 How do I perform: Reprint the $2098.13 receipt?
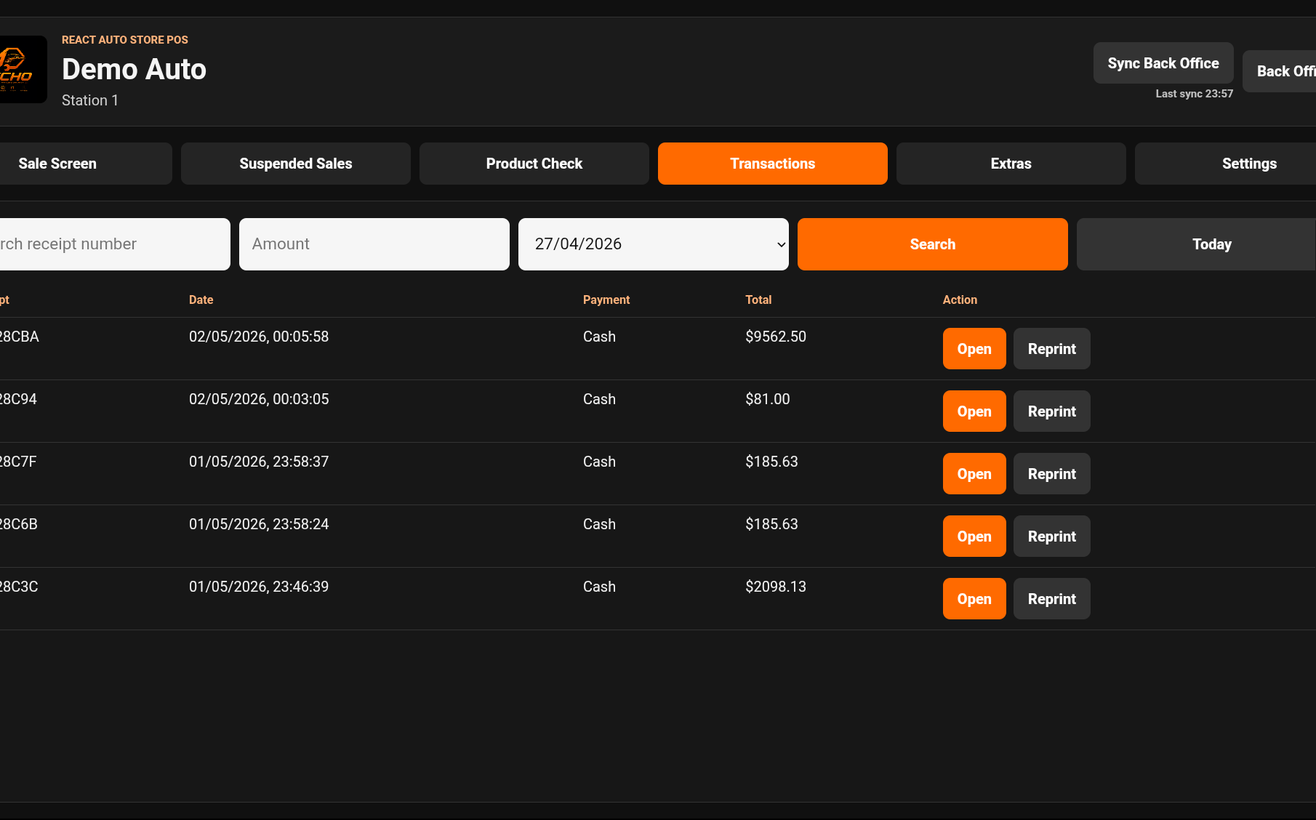1052,599
